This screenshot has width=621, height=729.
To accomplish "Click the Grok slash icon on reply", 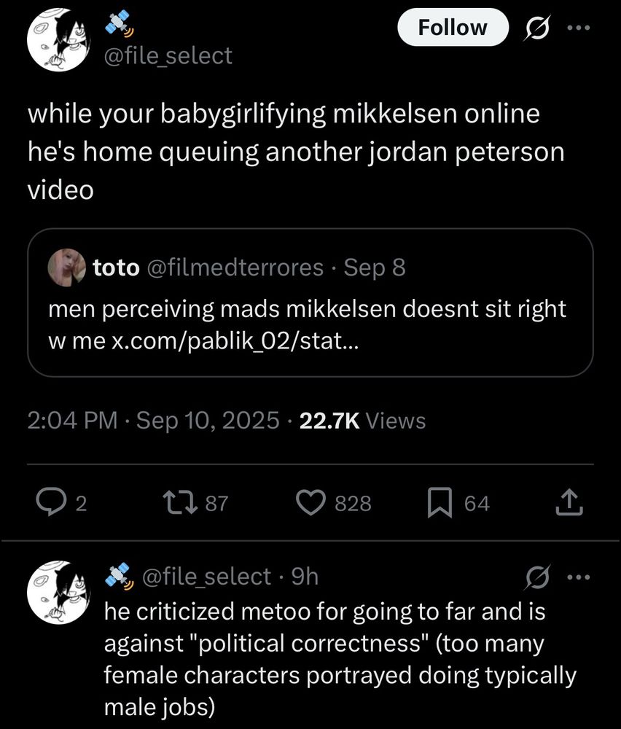I will point(539,577).
